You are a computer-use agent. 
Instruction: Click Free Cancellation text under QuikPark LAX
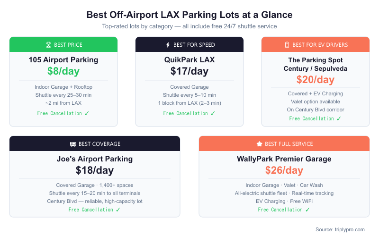[x=185, y=113]
